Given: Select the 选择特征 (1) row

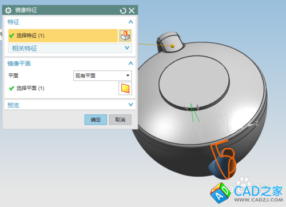Looking at the screenshot, I should pos(63,35).
